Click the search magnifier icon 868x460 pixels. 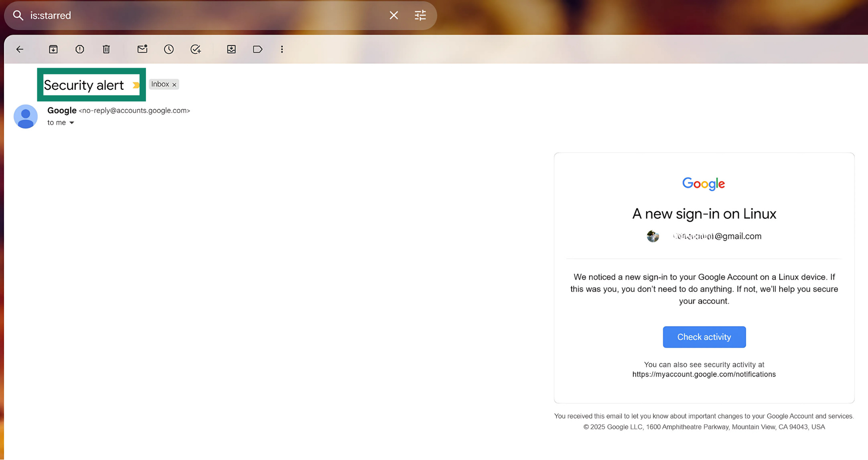(18, 15)
